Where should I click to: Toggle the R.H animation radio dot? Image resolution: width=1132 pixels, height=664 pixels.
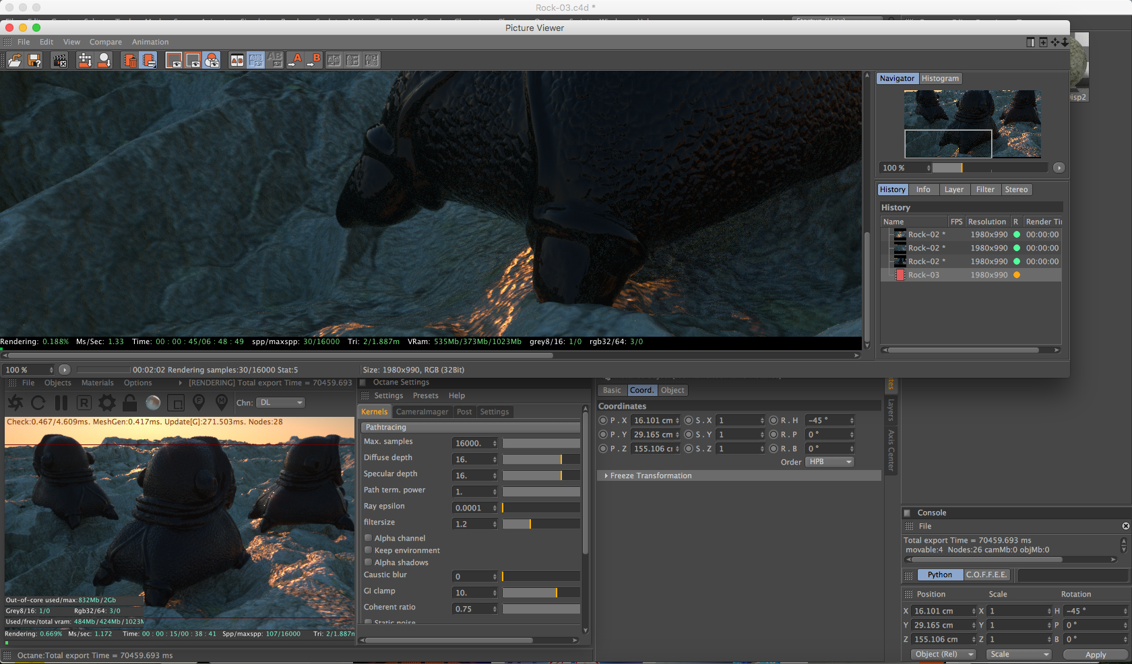(x=774, y=420)
